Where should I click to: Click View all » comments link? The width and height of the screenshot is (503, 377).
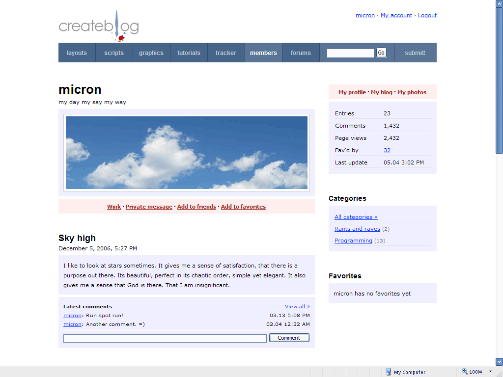[297, 306]
